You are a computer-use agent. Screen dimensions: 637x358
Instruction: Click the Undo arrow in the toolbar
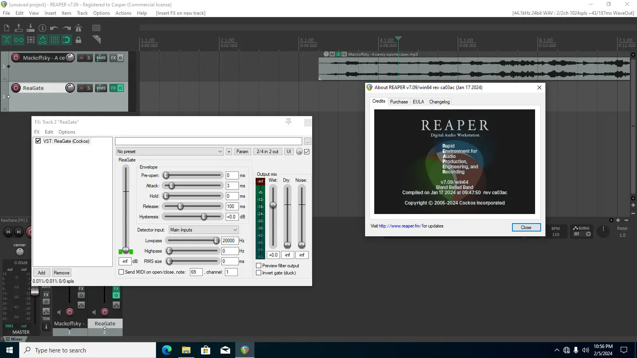[55, 28]
